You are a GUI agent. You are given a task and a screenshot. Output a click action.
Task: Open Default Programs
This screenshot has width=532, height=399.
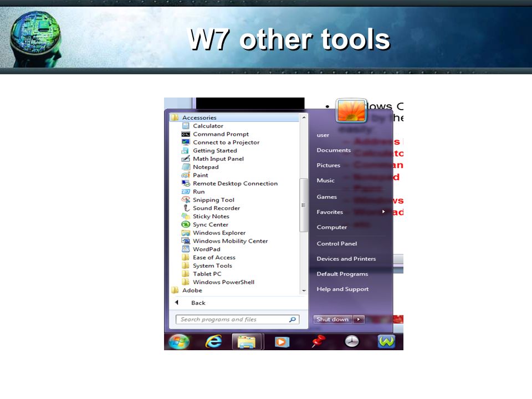(342, 274)
